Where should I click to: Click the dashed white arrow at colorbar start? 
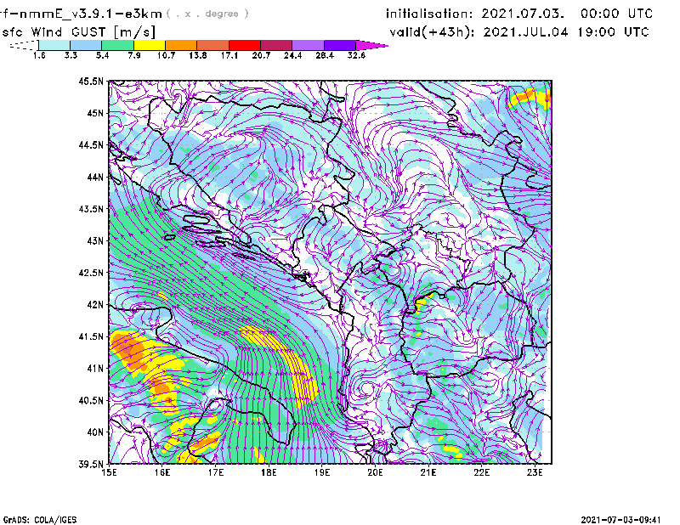pyautogui.click(x=24, y=45)
